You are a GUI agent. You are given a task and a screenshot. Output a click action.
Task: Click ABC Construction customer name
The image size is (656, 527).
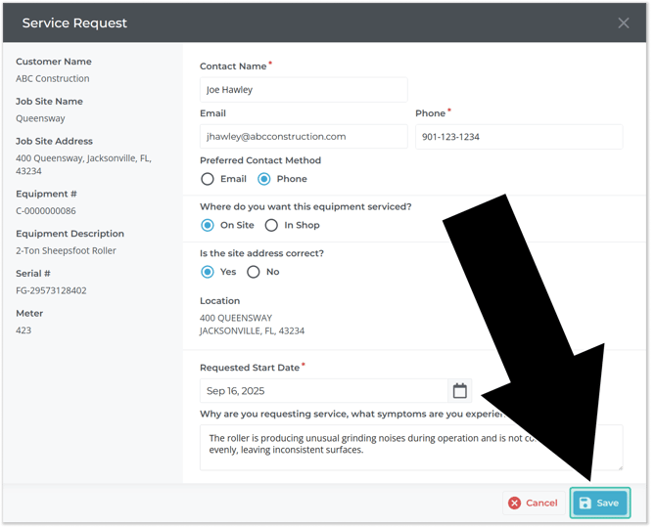[52, 78]
